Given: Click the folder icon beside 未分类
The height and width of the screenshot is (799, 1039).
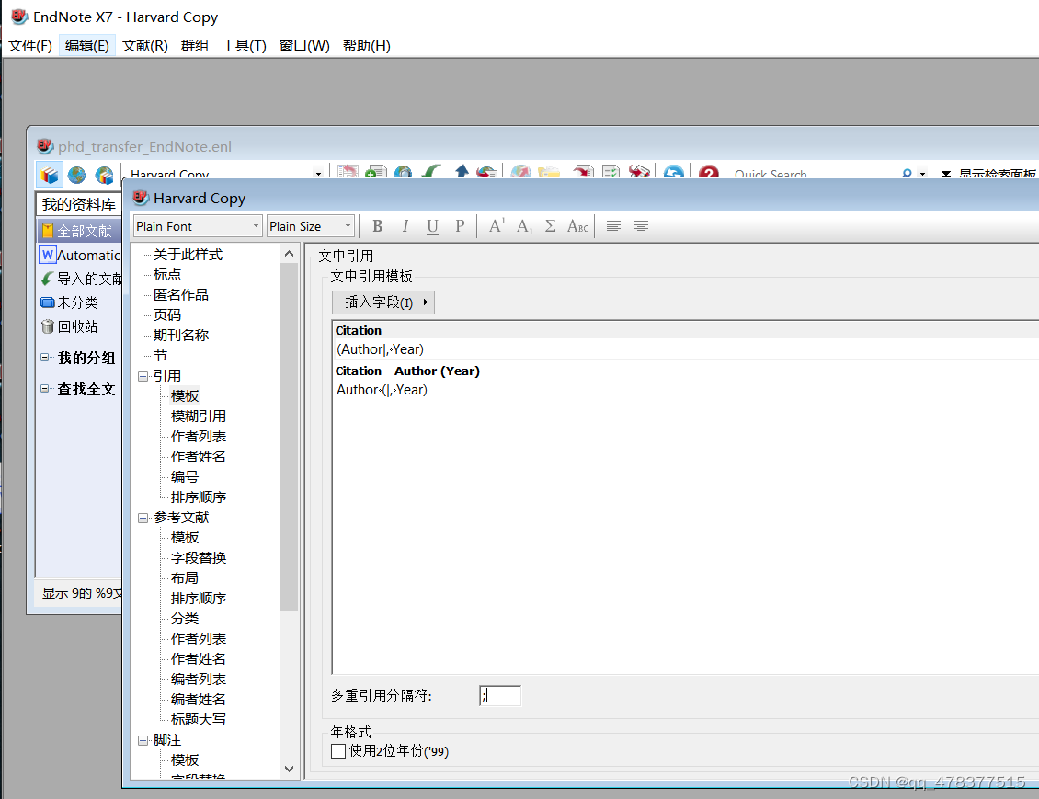Looking at the screenshot, I should pyautogui.click(x=48, y=302).
